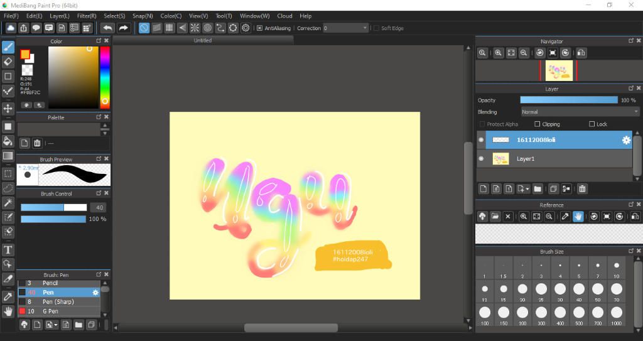Enable the concentric circle snap
Image resolution: width=643 pixels, height=341 pixels.
tap(207, 28)
